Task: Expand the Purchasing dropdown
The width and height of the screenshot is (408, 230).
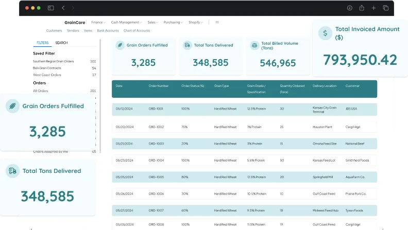Action: (x=173, y=22)
